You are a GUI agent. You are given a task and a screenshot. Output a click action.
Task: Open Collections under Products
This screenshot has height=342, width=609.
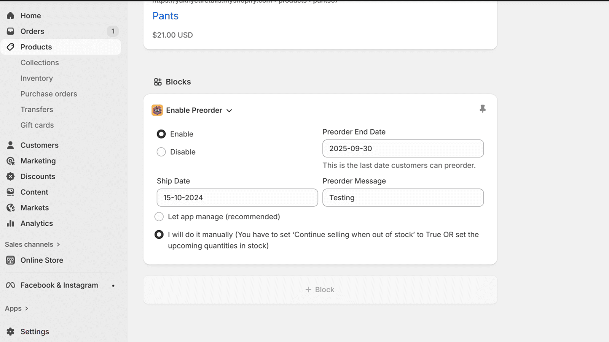(x=40, y=63)
